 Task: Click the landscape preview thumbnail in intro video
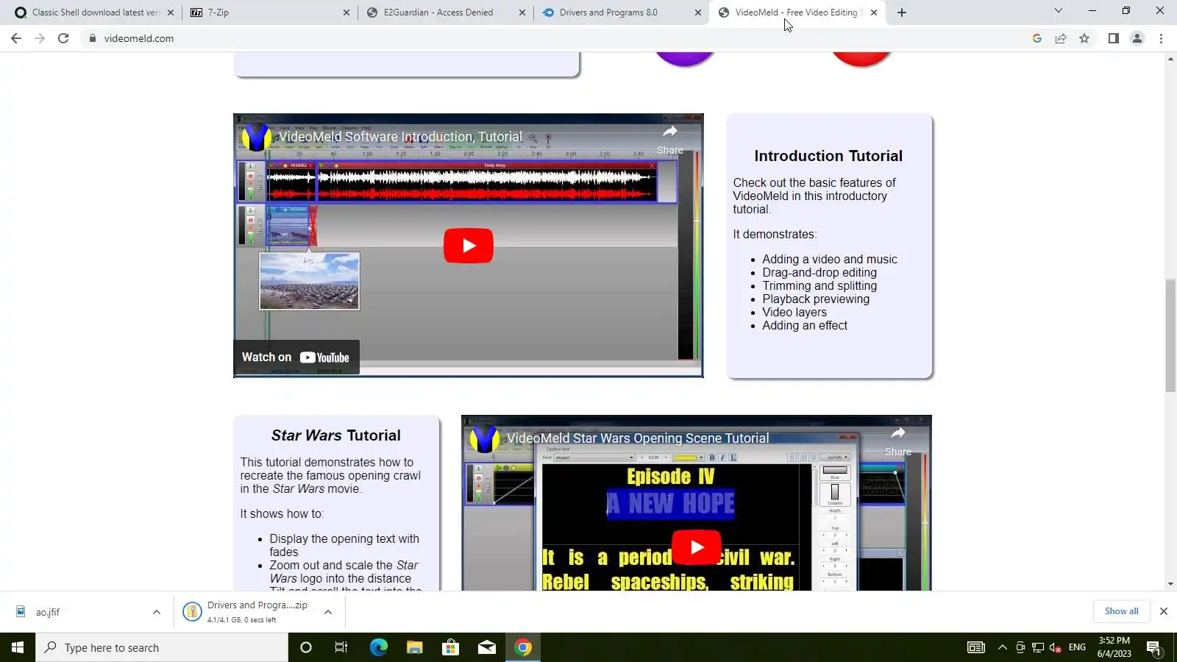pos(309,281)
